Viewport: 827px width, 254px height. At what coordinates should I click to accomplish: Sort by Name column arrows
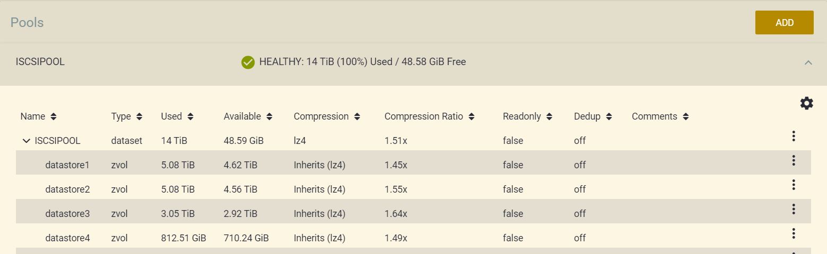[53, 116]
